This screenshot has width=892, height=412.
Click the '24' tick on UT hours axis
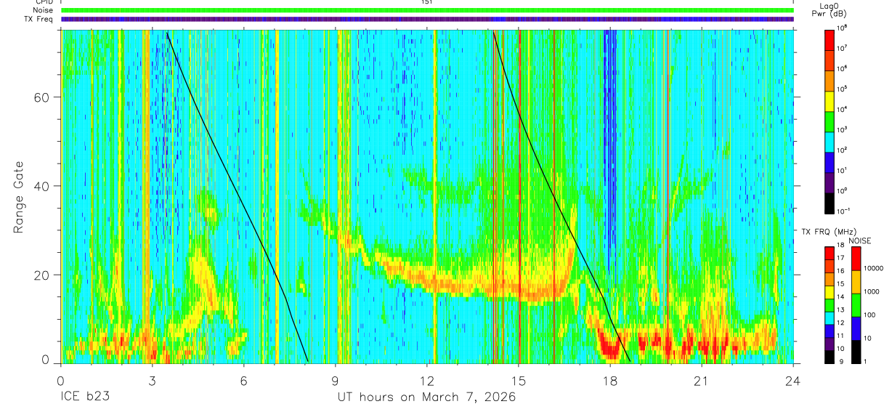click(793, 380)
